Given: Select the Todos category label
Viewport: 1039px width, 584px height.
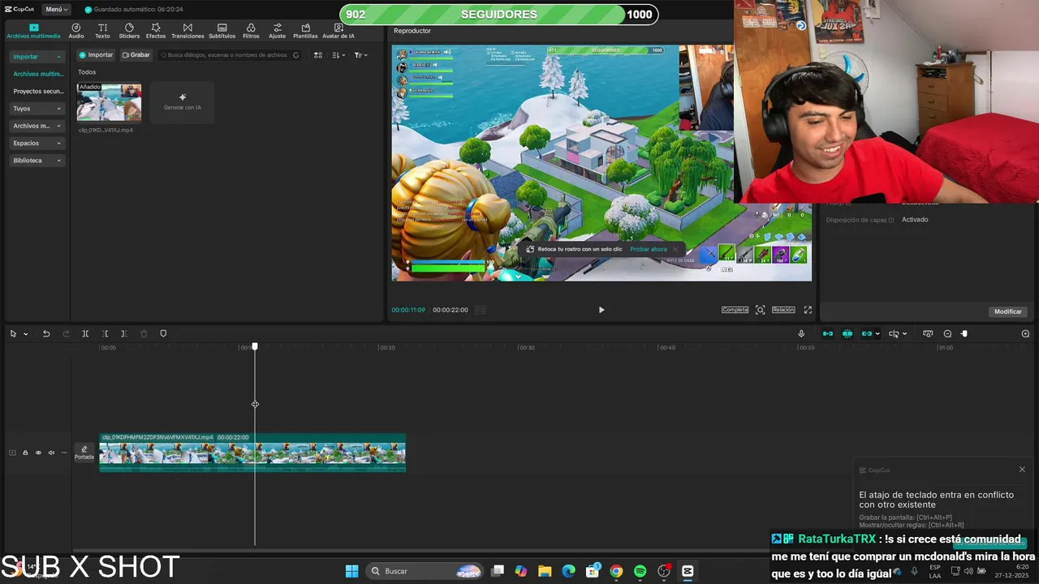Looking at the screenshot, I should tap(87, 72).
